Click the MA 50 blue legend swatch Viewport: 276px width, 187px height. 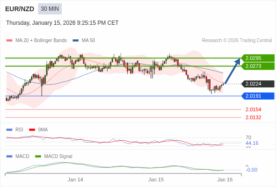(76, 41)
